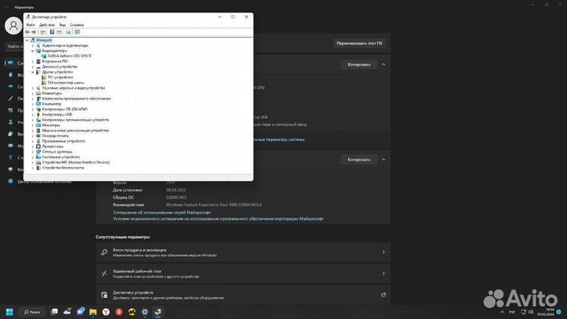Click the Контроллеры IDE ATA/ATAPI icon
567x319 pixels.
39,109
